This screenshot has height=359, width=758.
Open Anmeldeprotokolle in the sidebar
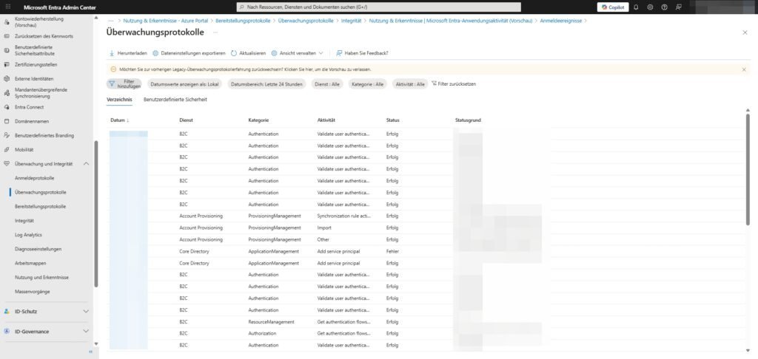pos(34,178)
